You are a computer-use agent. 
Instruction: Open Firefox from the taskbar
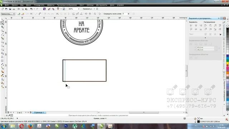point(30,126)
